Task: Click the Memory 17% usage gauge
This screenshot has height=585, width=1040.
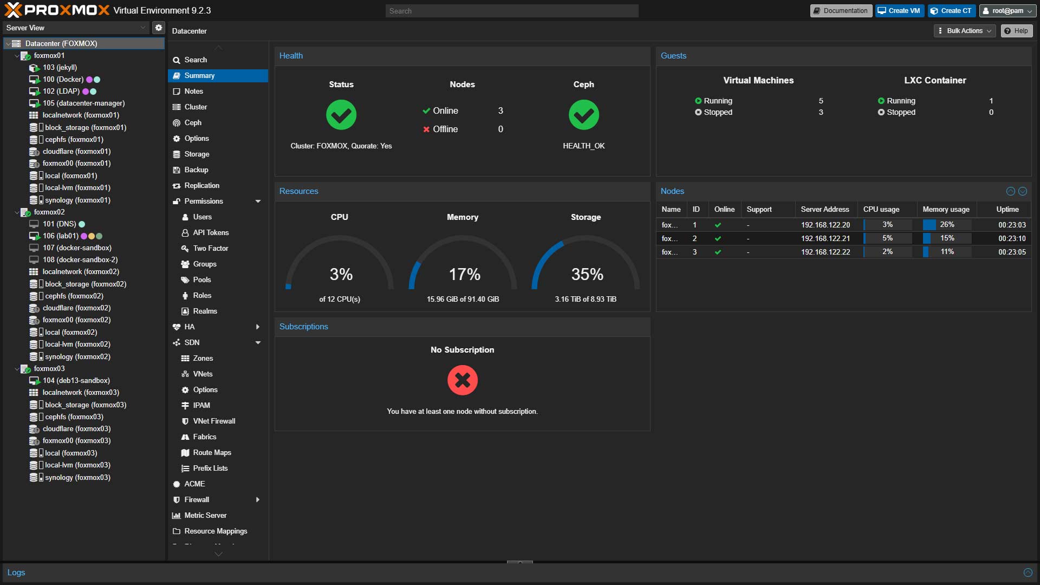Action: (463, 262)
